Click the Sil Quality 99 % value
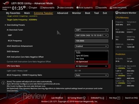This screenshot has height=104, width=139. tap(117, 61)
